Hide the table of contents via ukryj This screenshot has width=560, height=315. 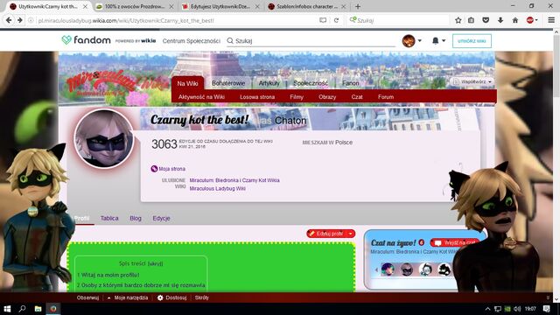tap(156, 263)
